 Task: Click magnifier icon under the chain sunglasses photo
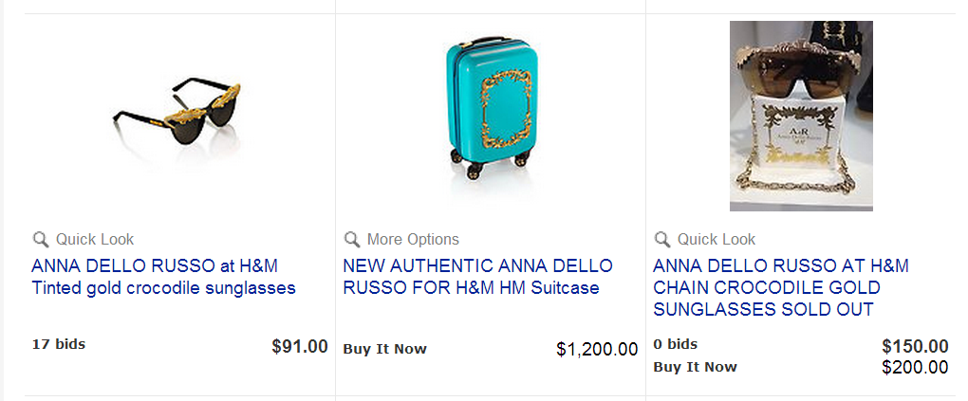coord(662,239)
